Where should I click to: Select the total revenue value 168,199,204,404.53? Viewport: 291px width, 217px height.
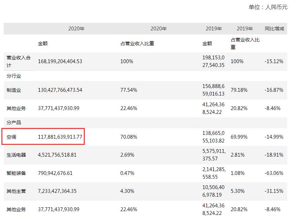(x=60, y=61)
